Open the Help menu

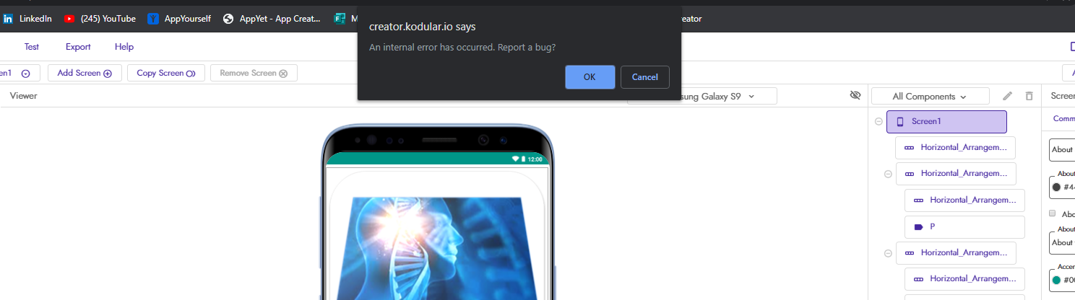coord(124,47)
